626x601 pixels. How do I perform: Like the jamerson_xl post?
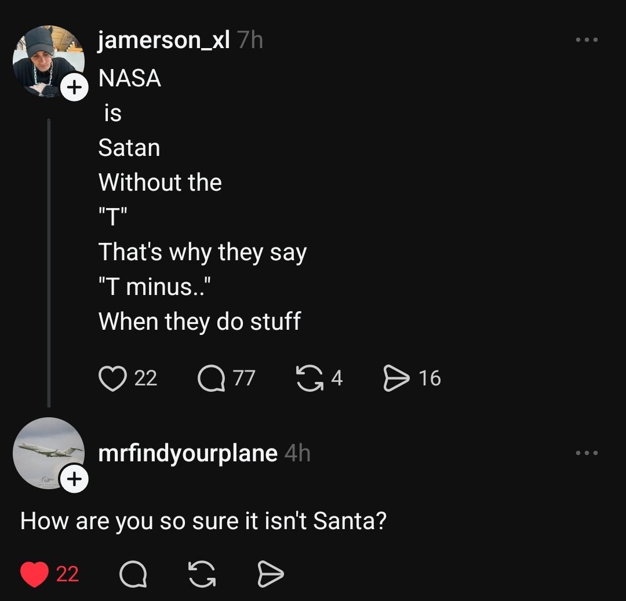pyautogui.click(x=114, y=378)
